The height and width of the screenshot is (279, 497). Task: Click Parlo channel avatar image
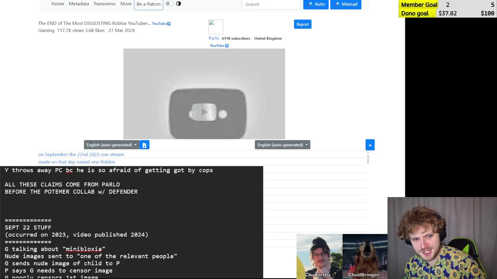tap(216, 27)
